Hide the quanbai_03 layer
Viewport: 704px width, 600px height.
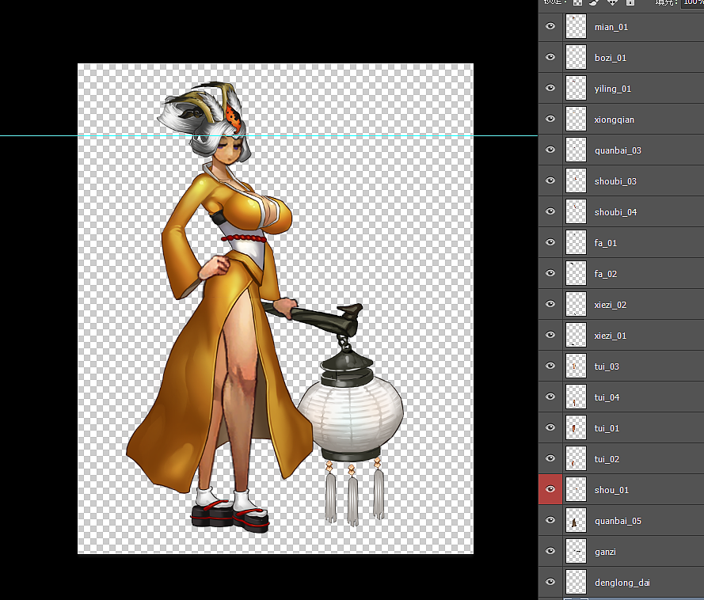[550, 150]
